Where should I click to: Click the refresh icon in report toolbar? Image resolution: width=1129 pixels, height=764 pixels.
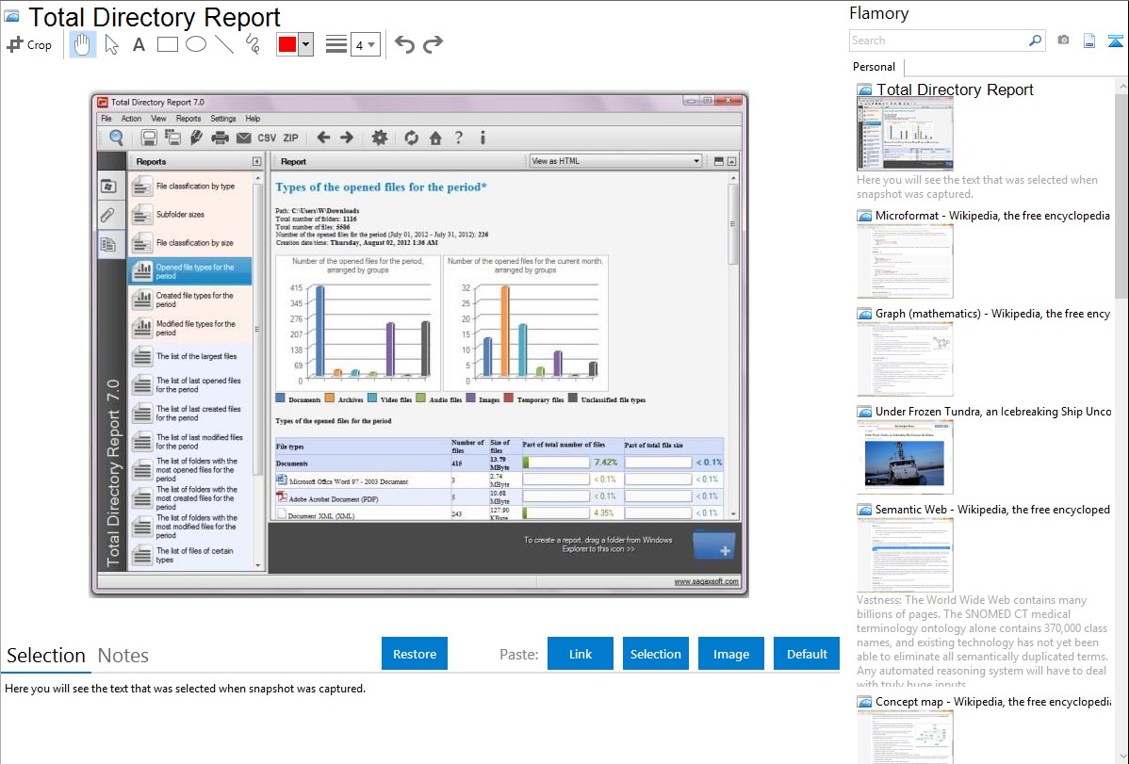(x=411, y=138)
